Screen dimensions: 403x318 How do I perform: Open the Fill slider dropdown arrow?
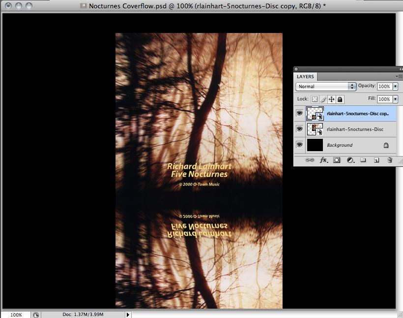click(x=395, y=99)
